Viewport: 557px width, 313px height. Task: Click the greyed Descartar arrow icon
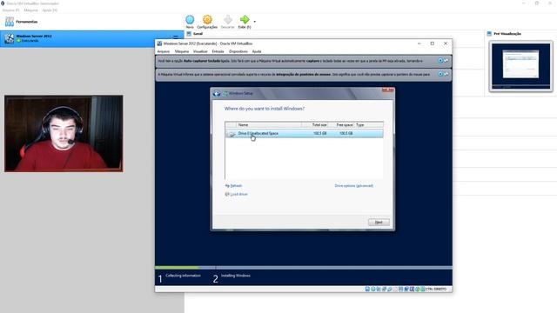pyautogui.click(x=228, y=19)
